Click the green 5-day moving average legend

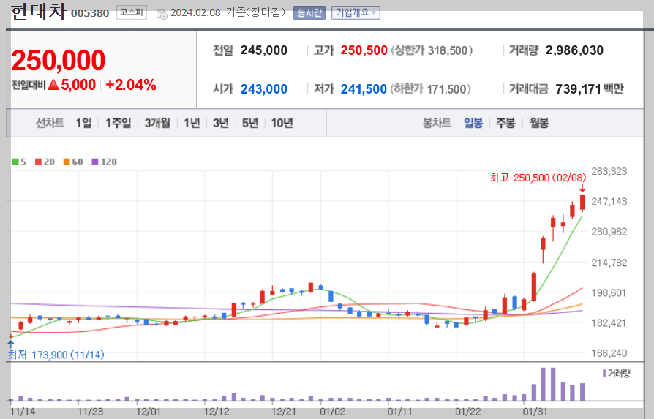(x=19, y=162)
